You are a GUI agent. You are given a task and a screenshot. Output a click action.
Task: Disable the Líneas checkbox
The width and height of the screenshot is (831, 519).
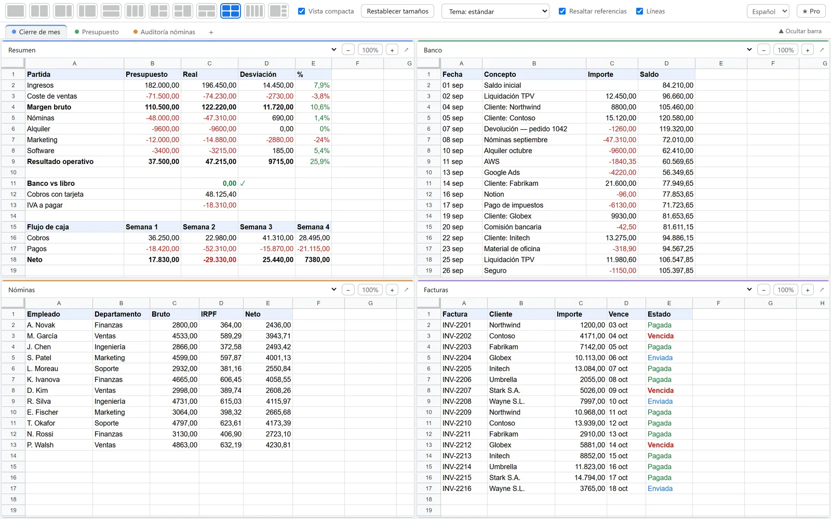tap(639, 11)
